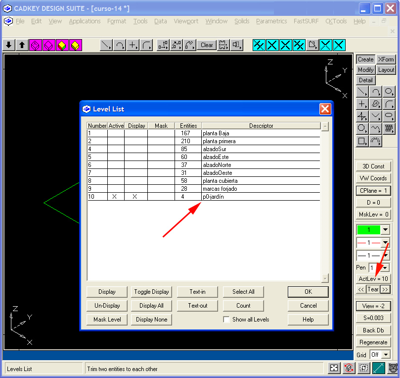Enable the Show all Levels checkbox
The image size is (400, 378).
(x=226, y=320)
